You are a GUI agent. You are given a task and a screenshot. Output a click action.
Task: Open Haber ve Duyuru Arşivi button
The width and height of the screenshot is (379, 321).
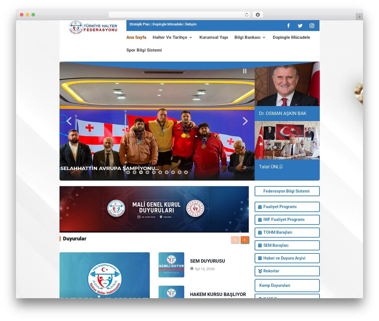tap(287, 258)
